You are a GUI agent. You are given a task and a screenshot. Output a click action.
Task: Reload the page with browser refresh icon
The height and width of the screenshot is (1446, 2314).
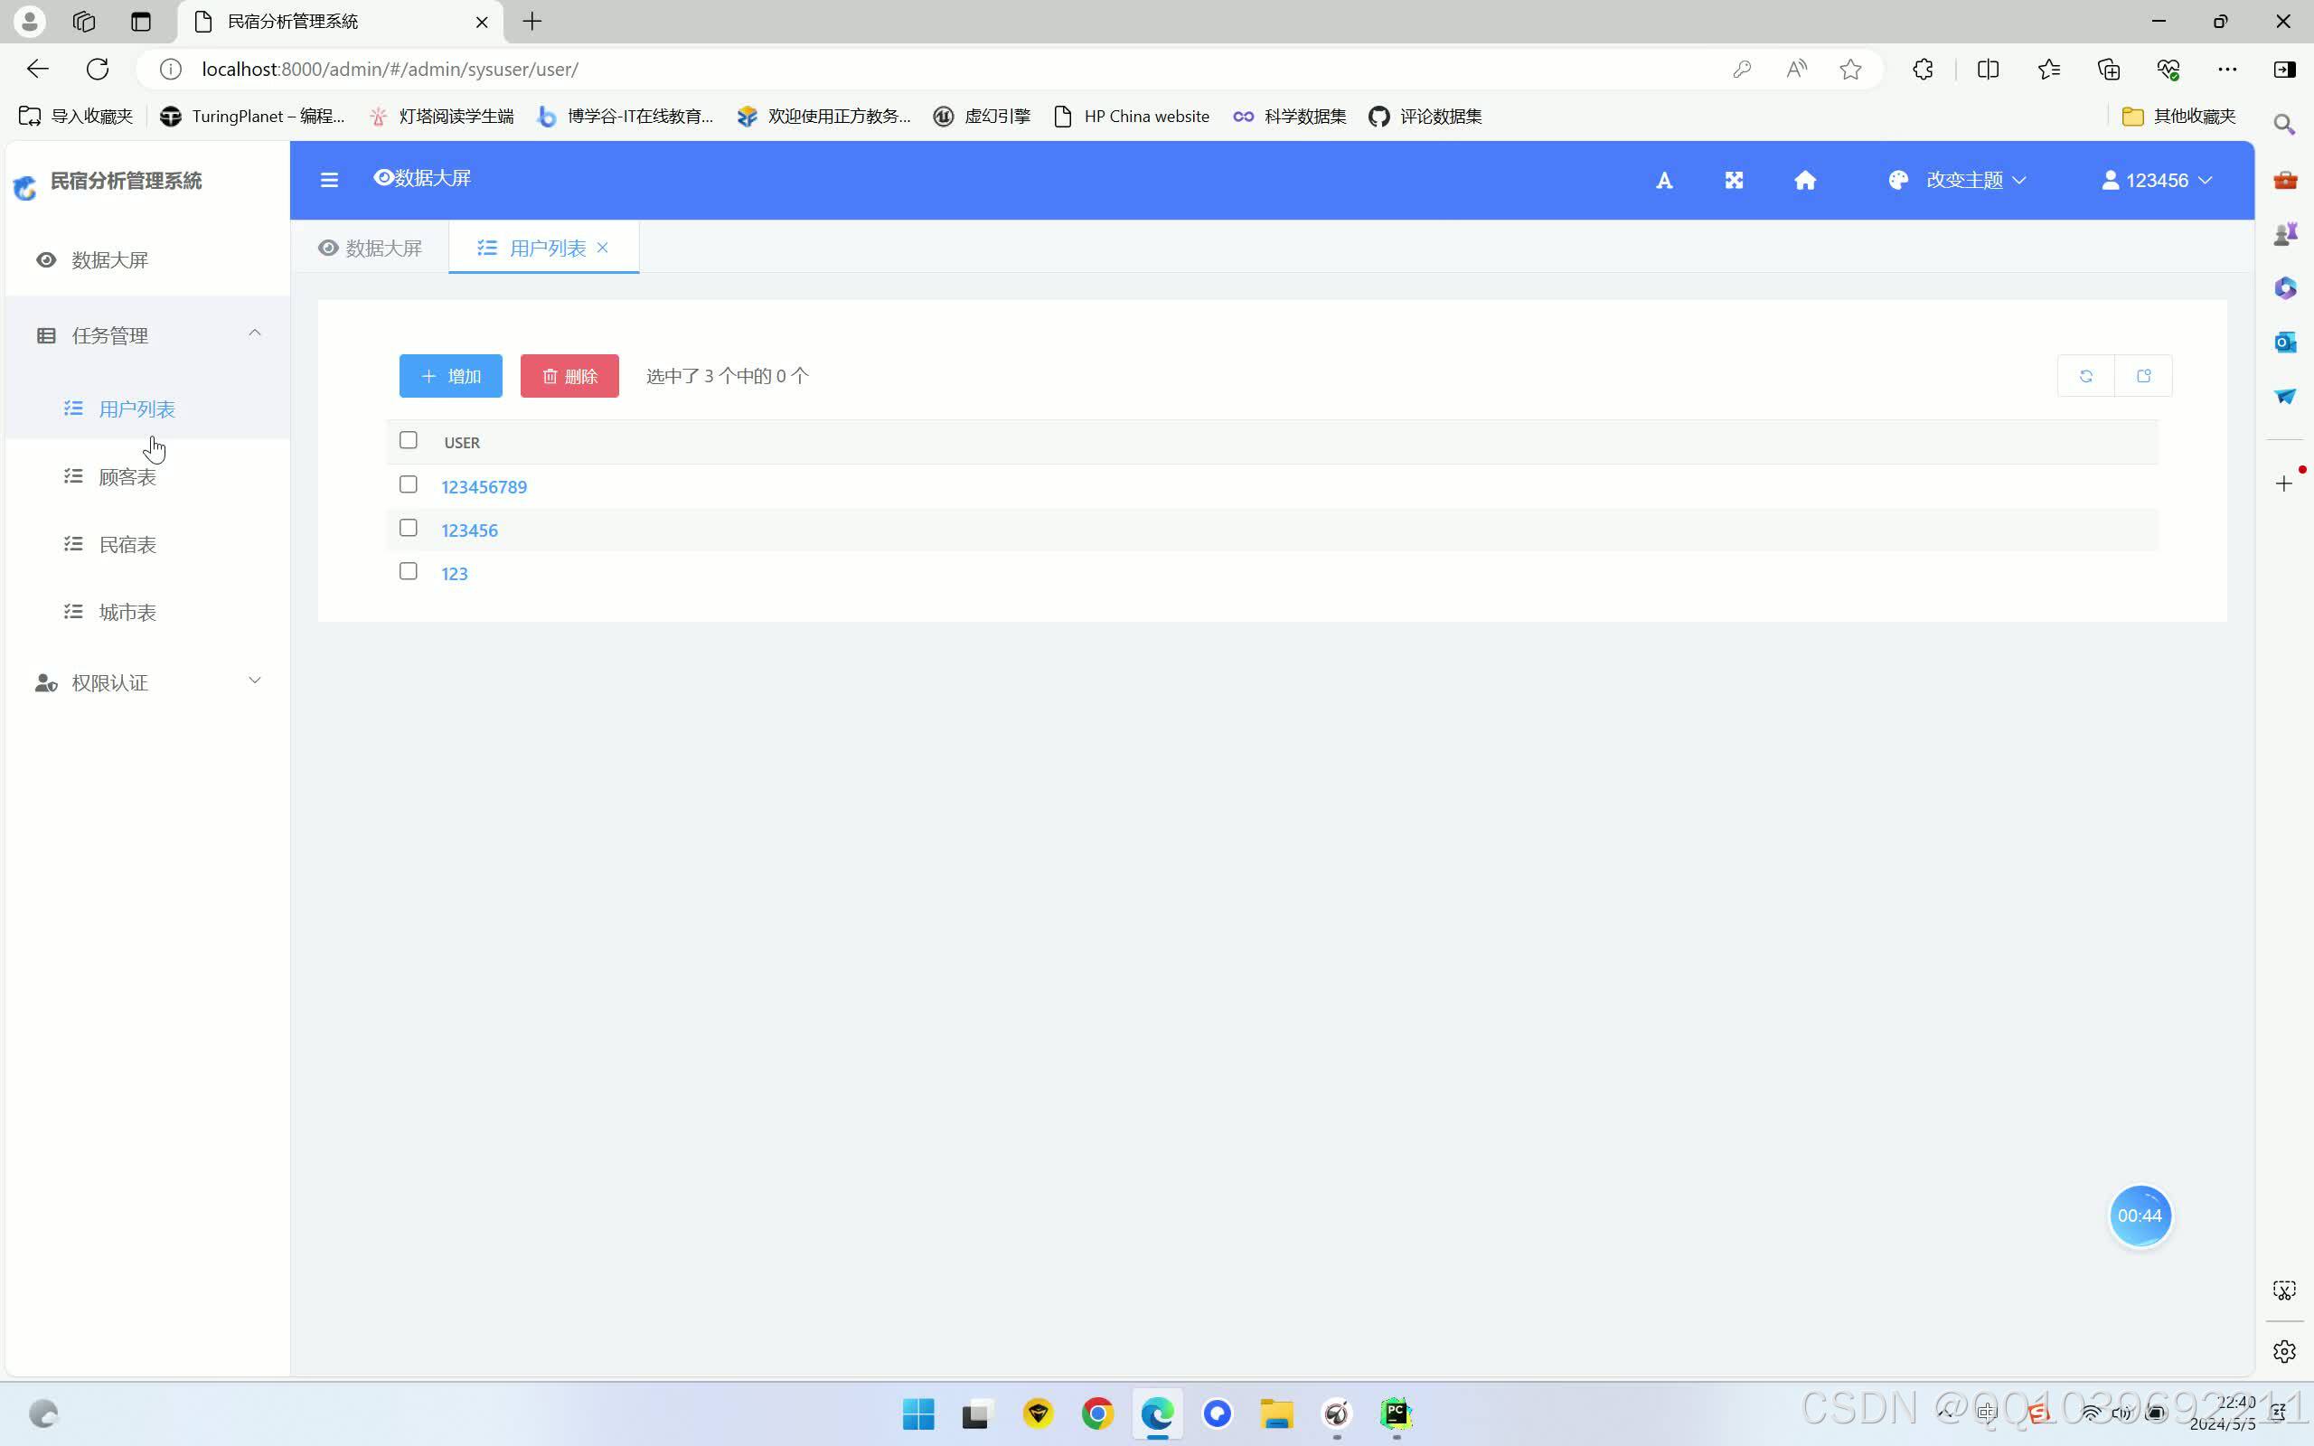point(98,69)
